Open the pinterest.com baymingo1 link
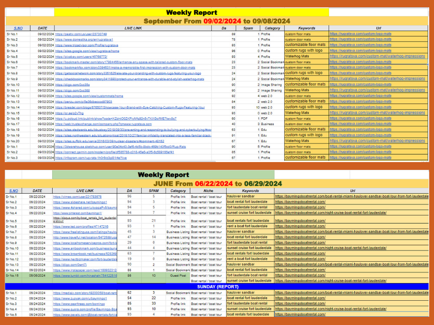Screen dimensions: 434x325 pos(78,213)
